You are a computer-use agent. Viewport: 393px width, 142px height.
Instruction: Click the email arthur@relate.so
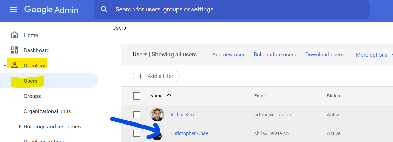click(273, 115)
